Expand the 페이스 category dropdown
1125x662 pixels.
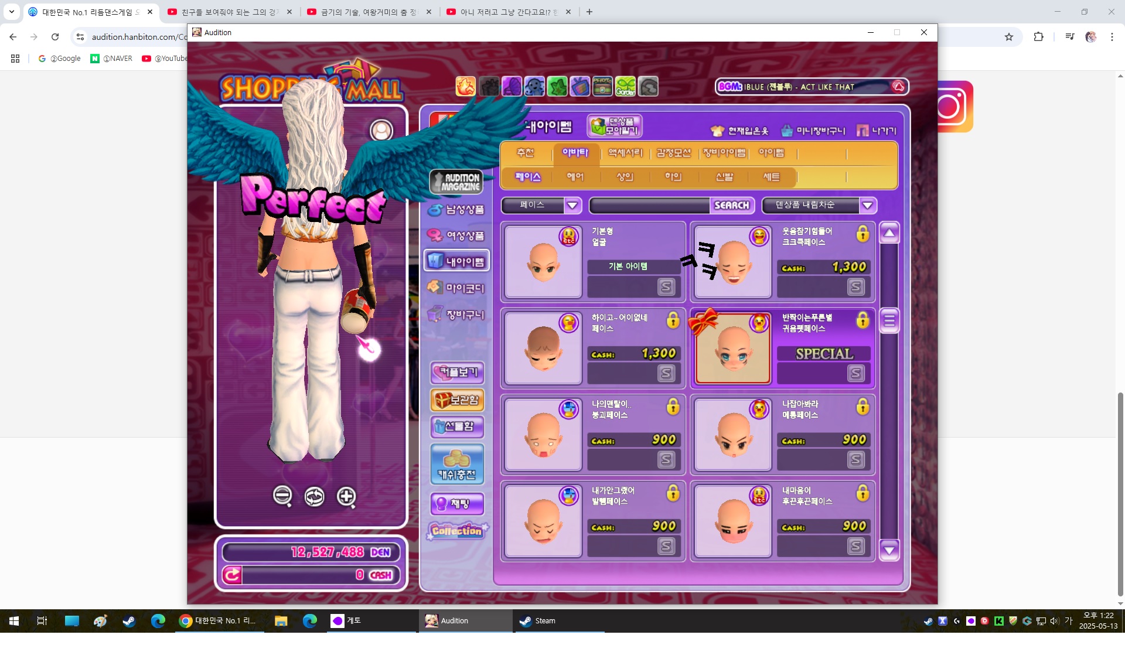(x=572, y=205)
